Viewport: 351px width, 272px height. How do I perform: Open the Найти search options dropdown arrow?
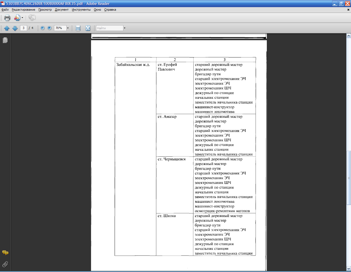[124, 28]
